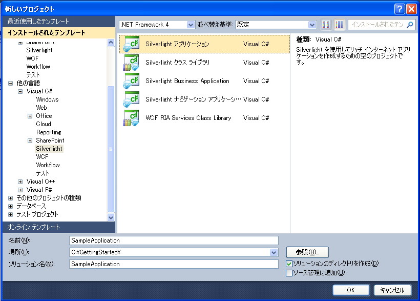Collapse the 他の言語 tree node
This screenshot has width=420, height=301.
pyautogui.click(x=10, y=83)
